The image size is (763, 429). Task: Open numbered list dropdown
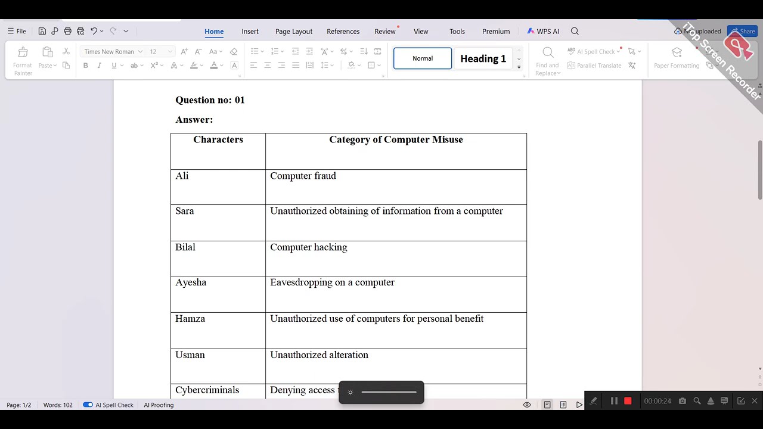pos(281,52)
